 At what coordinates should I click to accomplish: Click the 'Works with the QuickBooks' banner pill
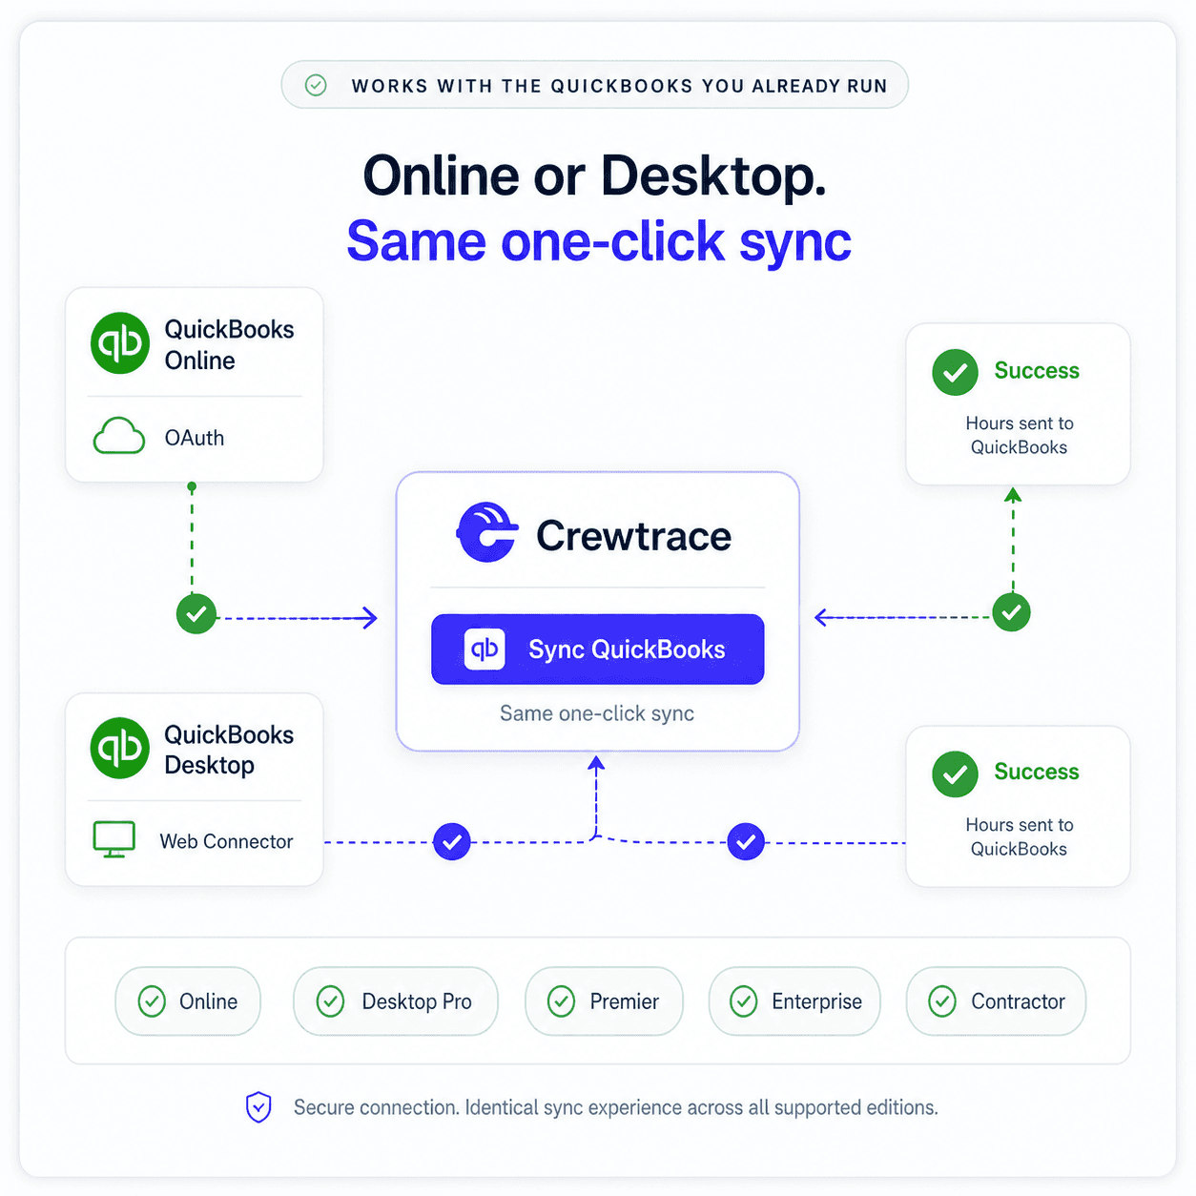pos(595,86)
